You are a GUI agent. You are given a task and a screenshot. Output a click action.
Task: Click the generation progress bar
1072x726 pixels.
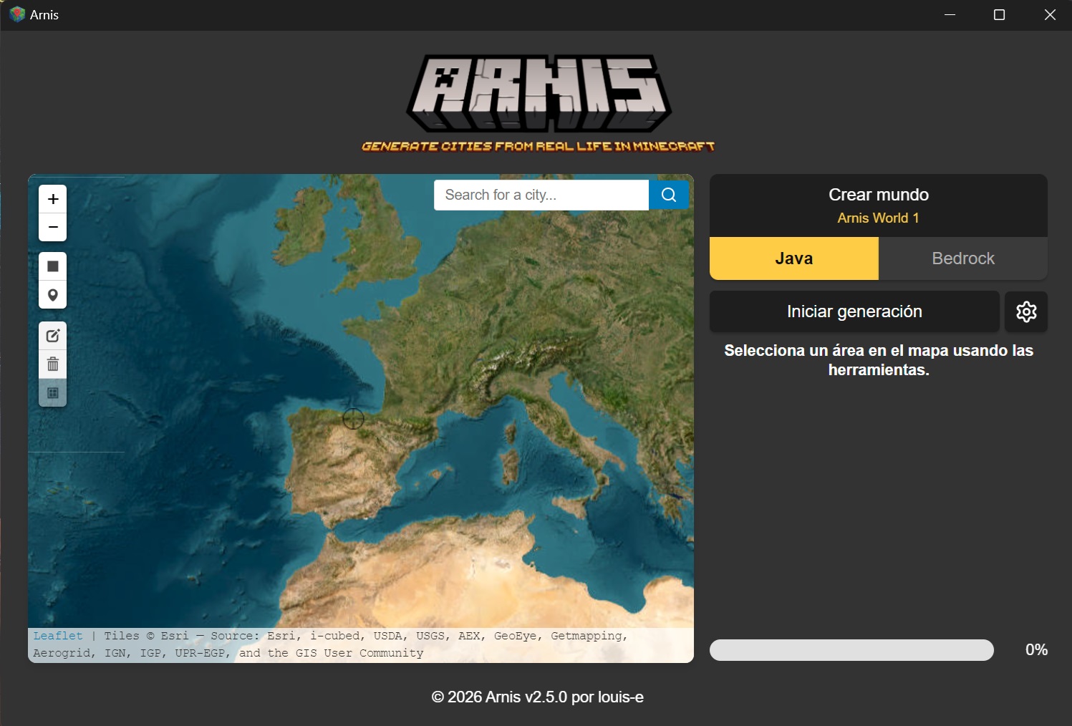click(851, 650)
